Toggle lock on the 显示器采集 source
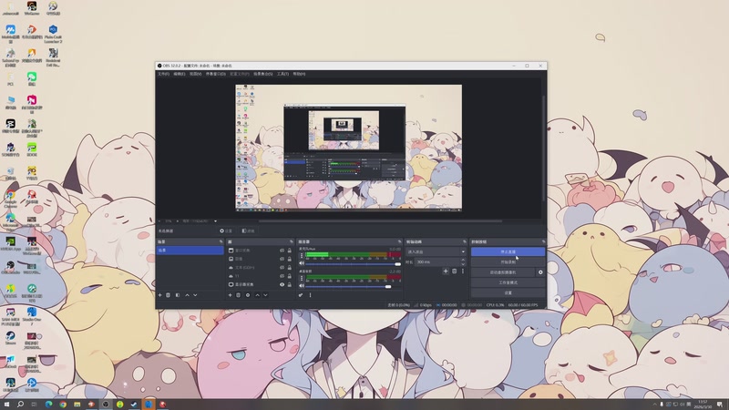This screenshot has height=410, width=729. pyautogui.click(x=289, y=284)
